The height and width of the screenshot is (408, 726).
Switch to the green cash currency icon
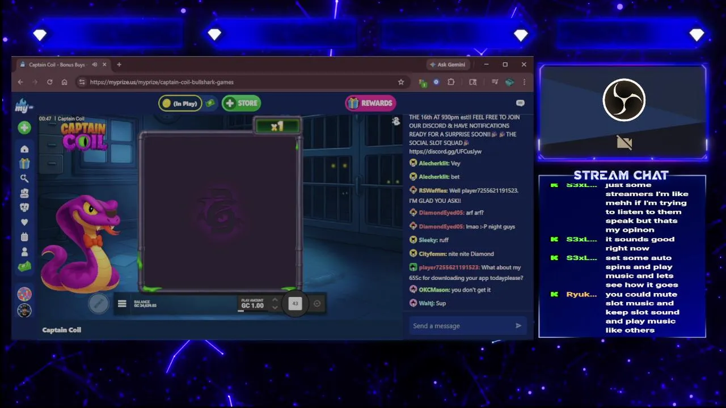pos(210,103)
